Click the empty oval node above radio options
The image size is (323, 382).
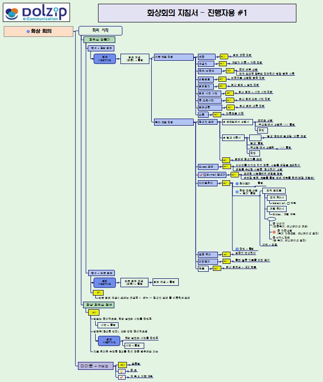(271, 219)
